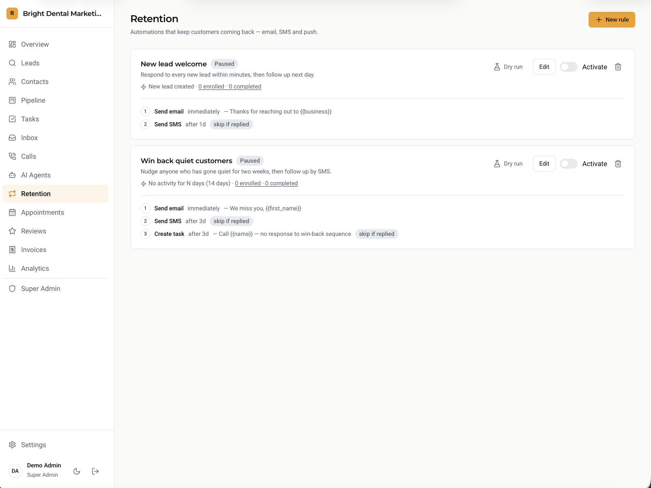Click the AI Agents robot icon
The image size is (651, 488).
[x=12, y=175]
